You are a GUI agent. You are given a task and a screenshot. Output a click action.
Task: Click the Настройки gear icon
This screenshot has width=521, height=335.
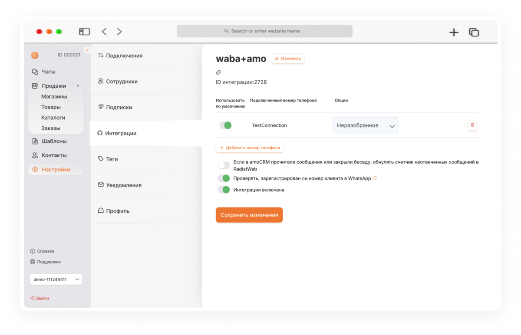click(x=35, y=170)
